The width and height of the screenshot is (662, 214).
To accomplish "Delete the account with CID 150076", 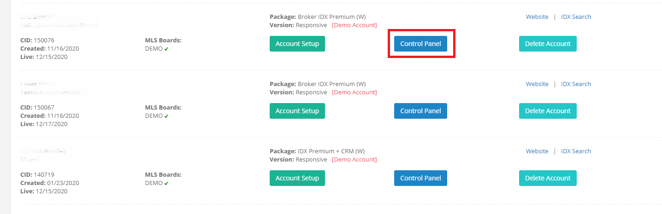I will (547, 44).
